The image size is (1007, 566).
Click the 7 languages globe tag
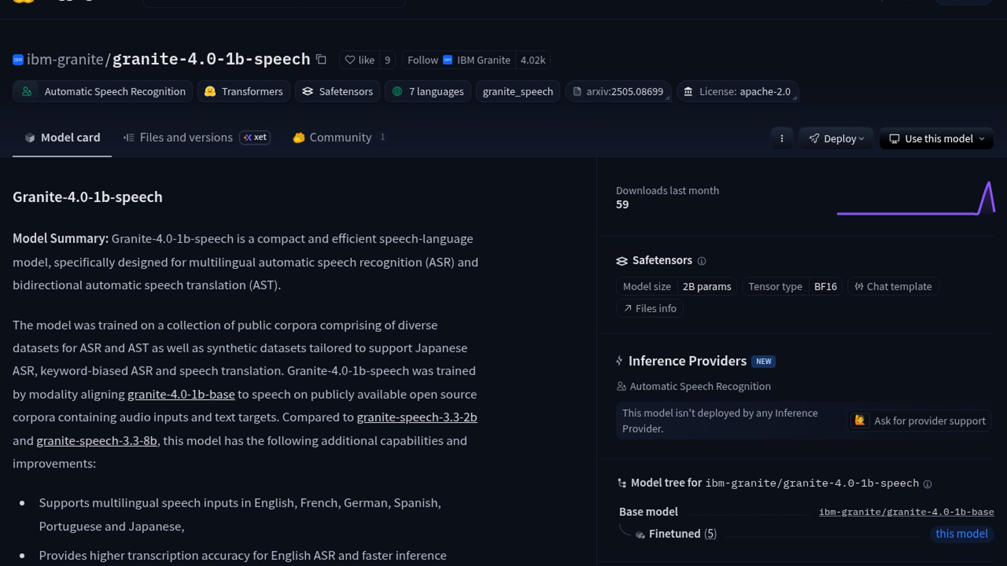pyautogui.click(x=428, y=92)
